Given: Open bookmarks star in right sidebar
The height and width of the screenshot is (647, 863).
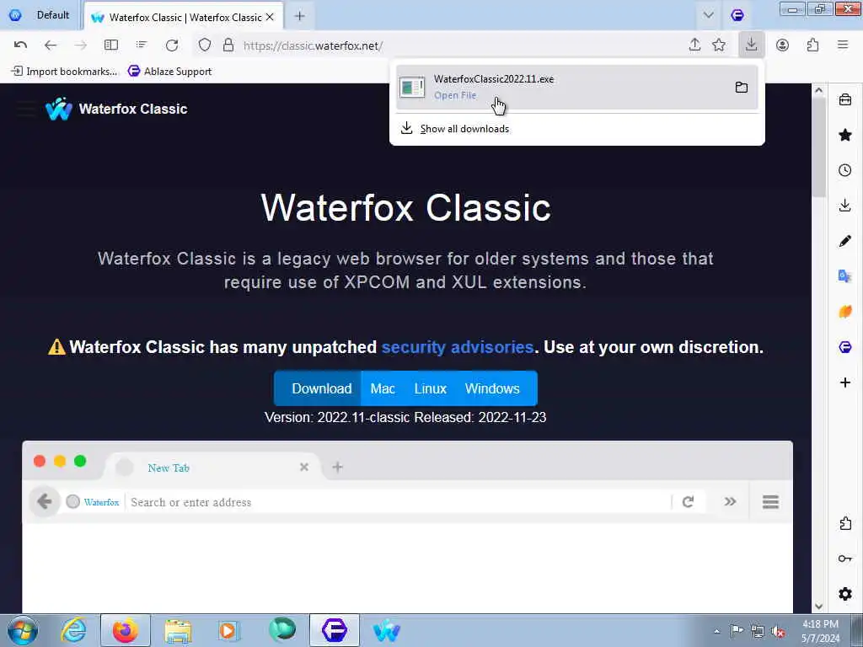Looking at the screenshot, I should click(x=844, y=135).
